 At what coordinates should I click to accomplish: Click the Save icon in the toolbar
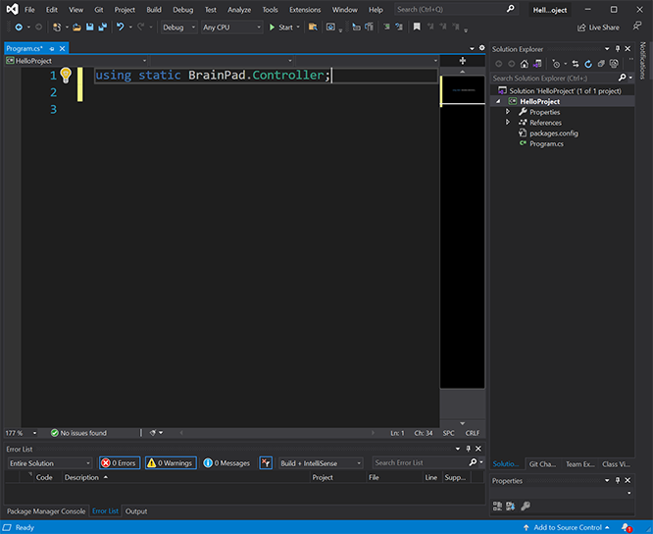[89, 27]
